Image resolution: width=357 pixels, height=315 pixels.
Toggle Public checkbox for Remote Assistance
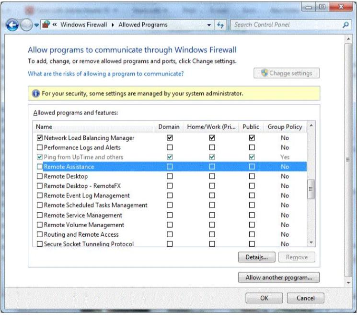pos(251,167)
